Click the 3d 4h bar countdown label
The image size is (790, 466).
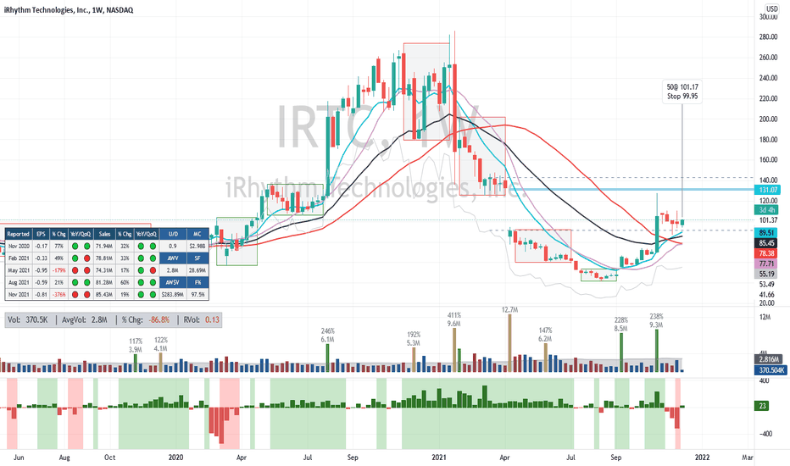(x=766, y=209)
